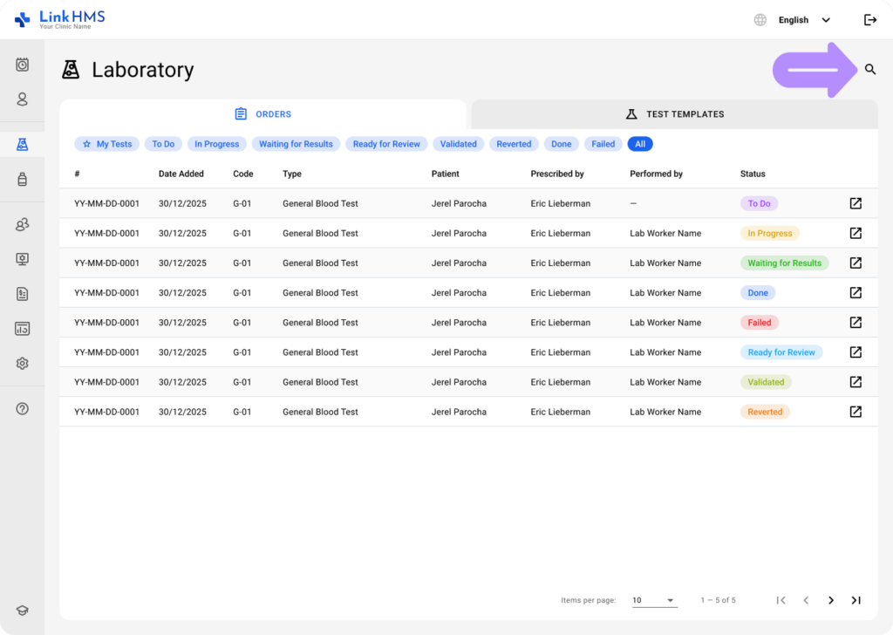Open the patient profile sidebar icon
893x635 pixels.
point(23,99)
